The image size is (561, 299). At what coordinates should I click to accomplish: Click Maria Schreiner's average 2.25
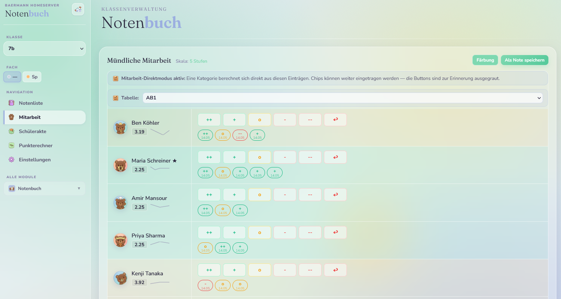coord(140,169)
